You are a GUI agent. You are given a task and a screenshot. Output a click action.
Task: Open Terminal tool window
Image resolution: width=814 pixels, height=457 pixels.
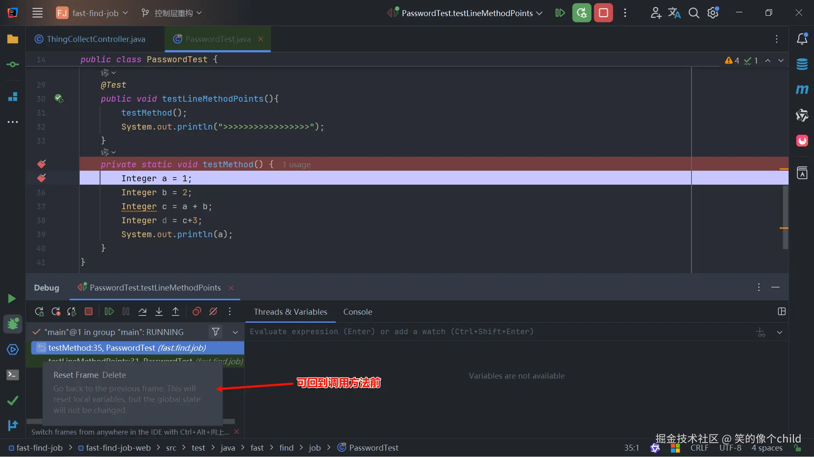[13, 375]
